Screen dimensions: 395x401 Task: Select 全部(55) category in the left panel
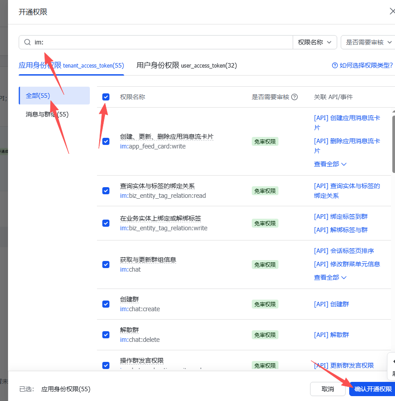(37, 95)
